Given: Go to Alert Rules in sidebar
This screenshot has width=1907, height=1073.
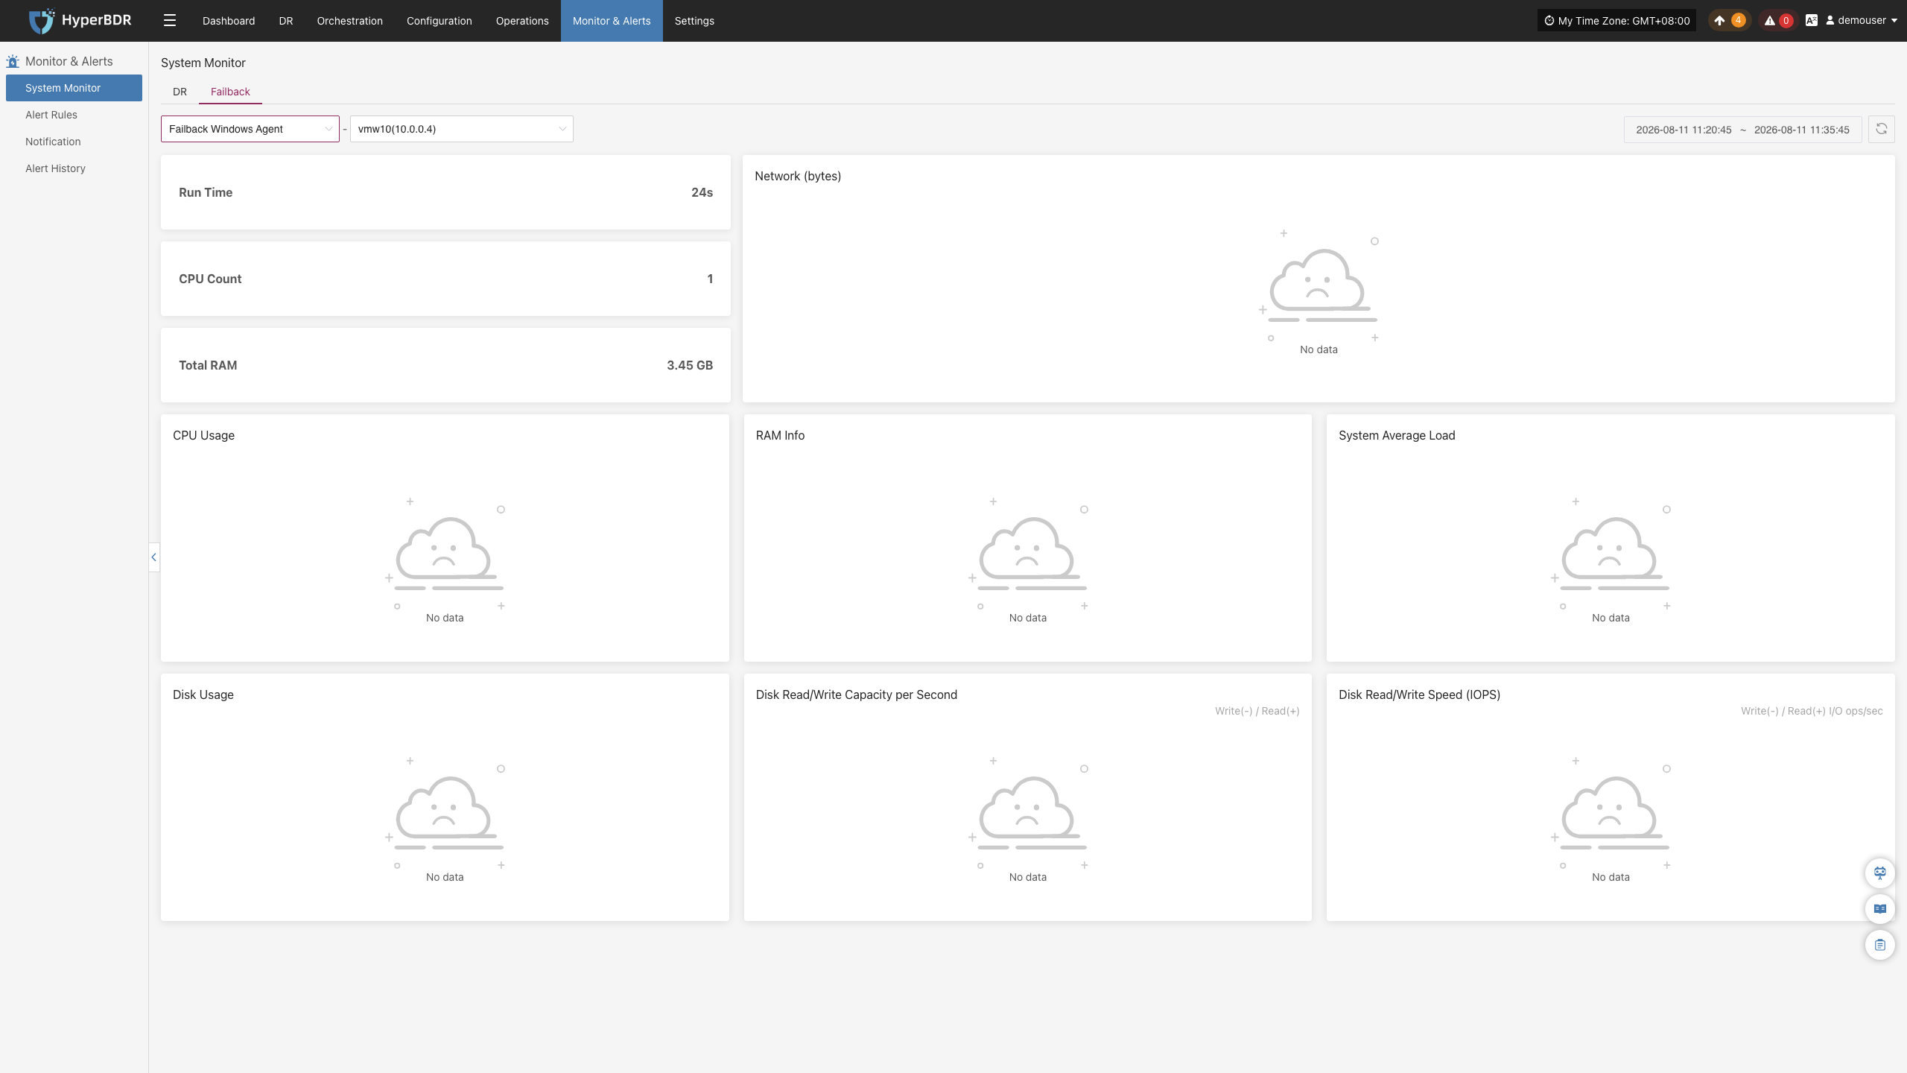Looking at the screenshot, I should coord(51,115).
